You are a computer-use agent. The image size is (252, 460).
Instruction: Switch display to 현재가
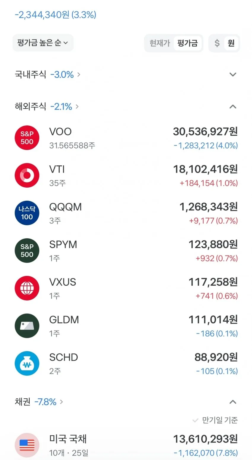[160, 43]
